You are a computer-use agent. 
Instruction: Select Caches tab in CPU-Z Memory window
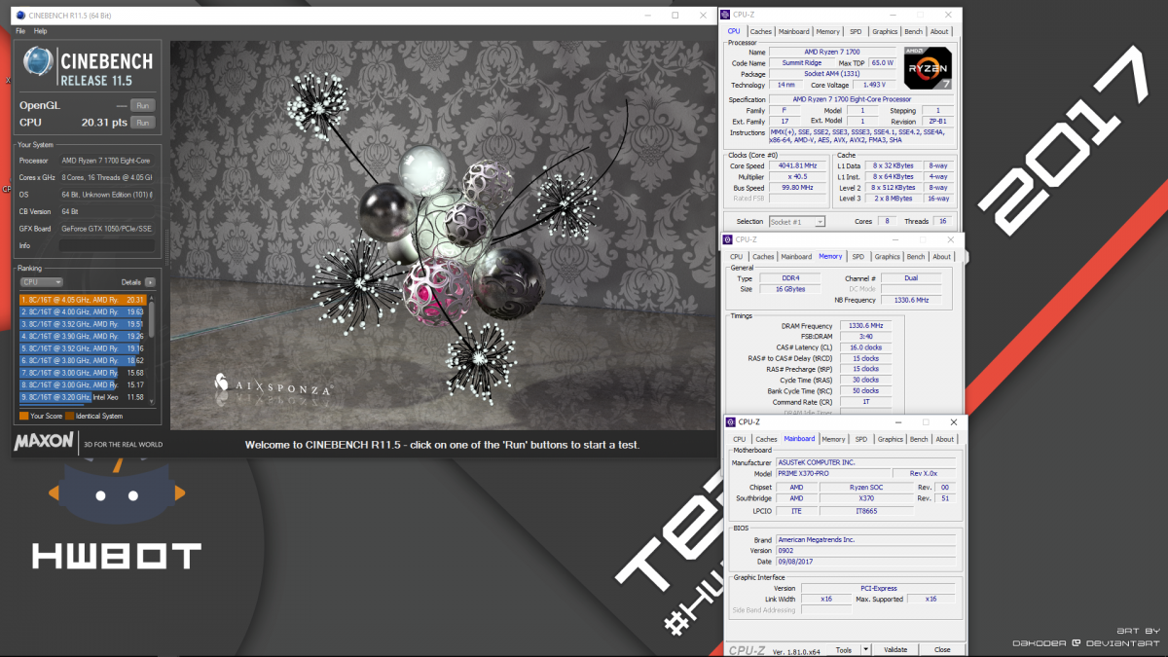tap(763, 257)
